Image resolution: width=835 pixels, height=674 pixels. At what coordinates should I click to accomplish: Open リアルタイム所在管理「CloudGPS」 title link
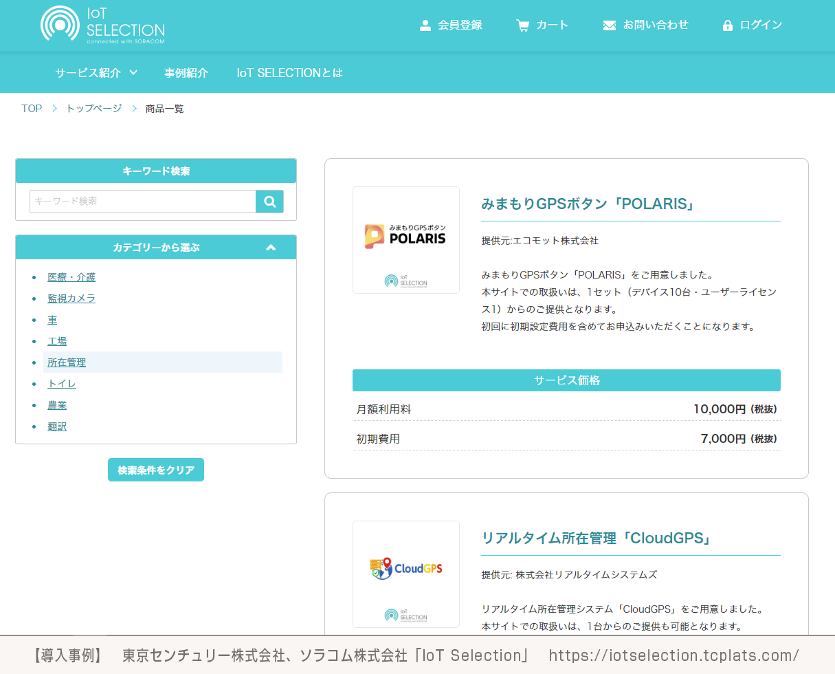tap(597, 539)
